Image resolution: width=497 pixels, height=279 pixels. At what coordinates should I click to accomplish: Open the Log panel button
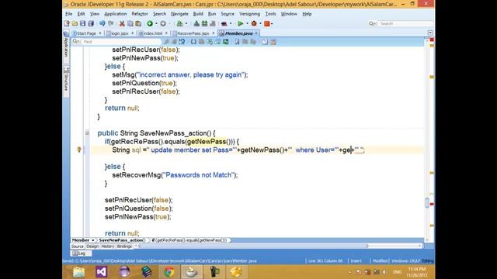[x=81, y=253]
